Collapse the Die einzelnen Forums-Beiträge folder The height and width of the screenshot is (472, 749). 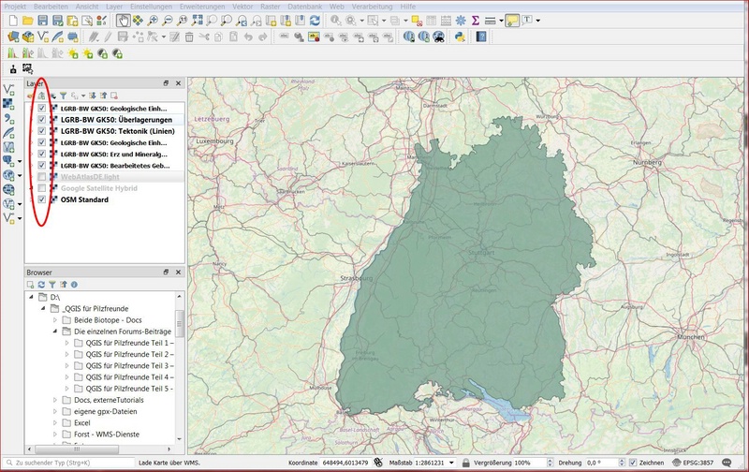[54, 332]
